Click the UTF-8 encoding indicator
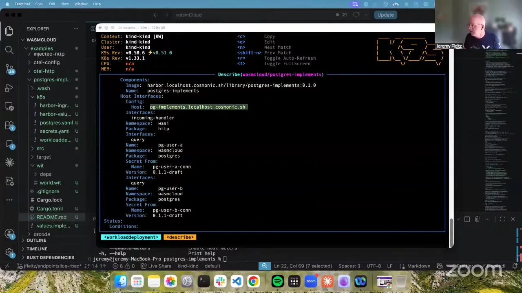The image size is (522, 293). click(x=374, y=266)
